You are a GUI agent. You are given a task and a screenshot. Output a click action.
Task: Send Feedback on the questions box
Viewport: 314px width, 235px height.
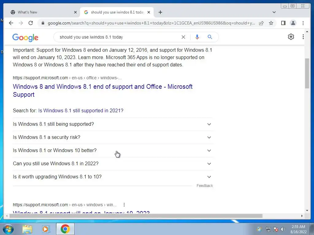pyautogui.click(x=205, y=186)
